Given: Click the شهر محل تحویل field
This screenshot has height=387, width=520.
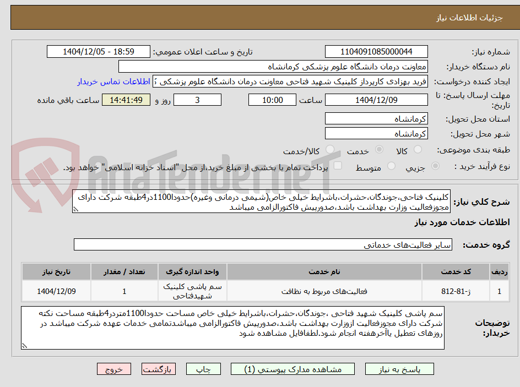Looking at the screenshot, I should [x=376, y=134].
